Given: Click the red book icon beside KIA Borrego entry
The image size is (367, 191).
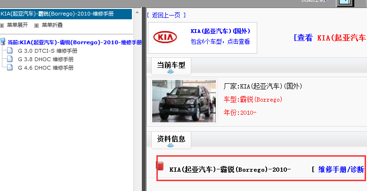Looking at the screenshot, I should tap(160, 166).
